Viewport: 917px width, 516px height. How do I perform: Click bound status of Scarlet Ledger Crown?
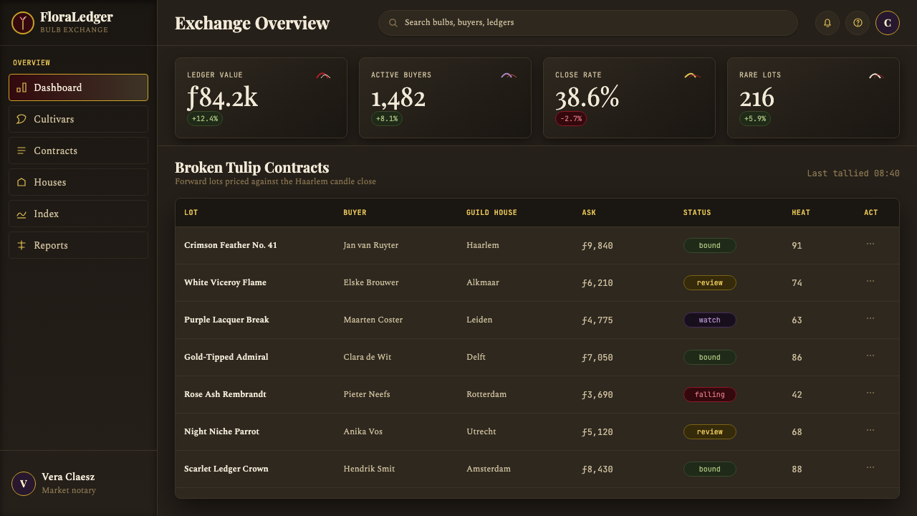tap(709, 469)
